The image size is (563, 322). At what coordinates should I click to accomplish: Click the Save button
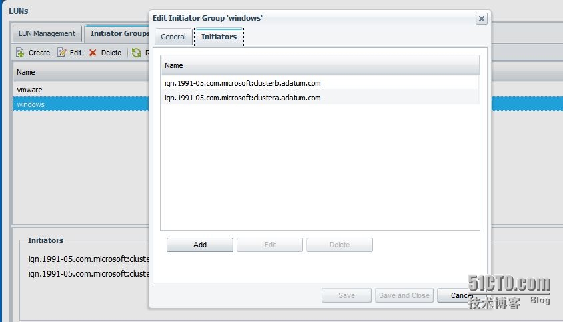tap(346, 295)
